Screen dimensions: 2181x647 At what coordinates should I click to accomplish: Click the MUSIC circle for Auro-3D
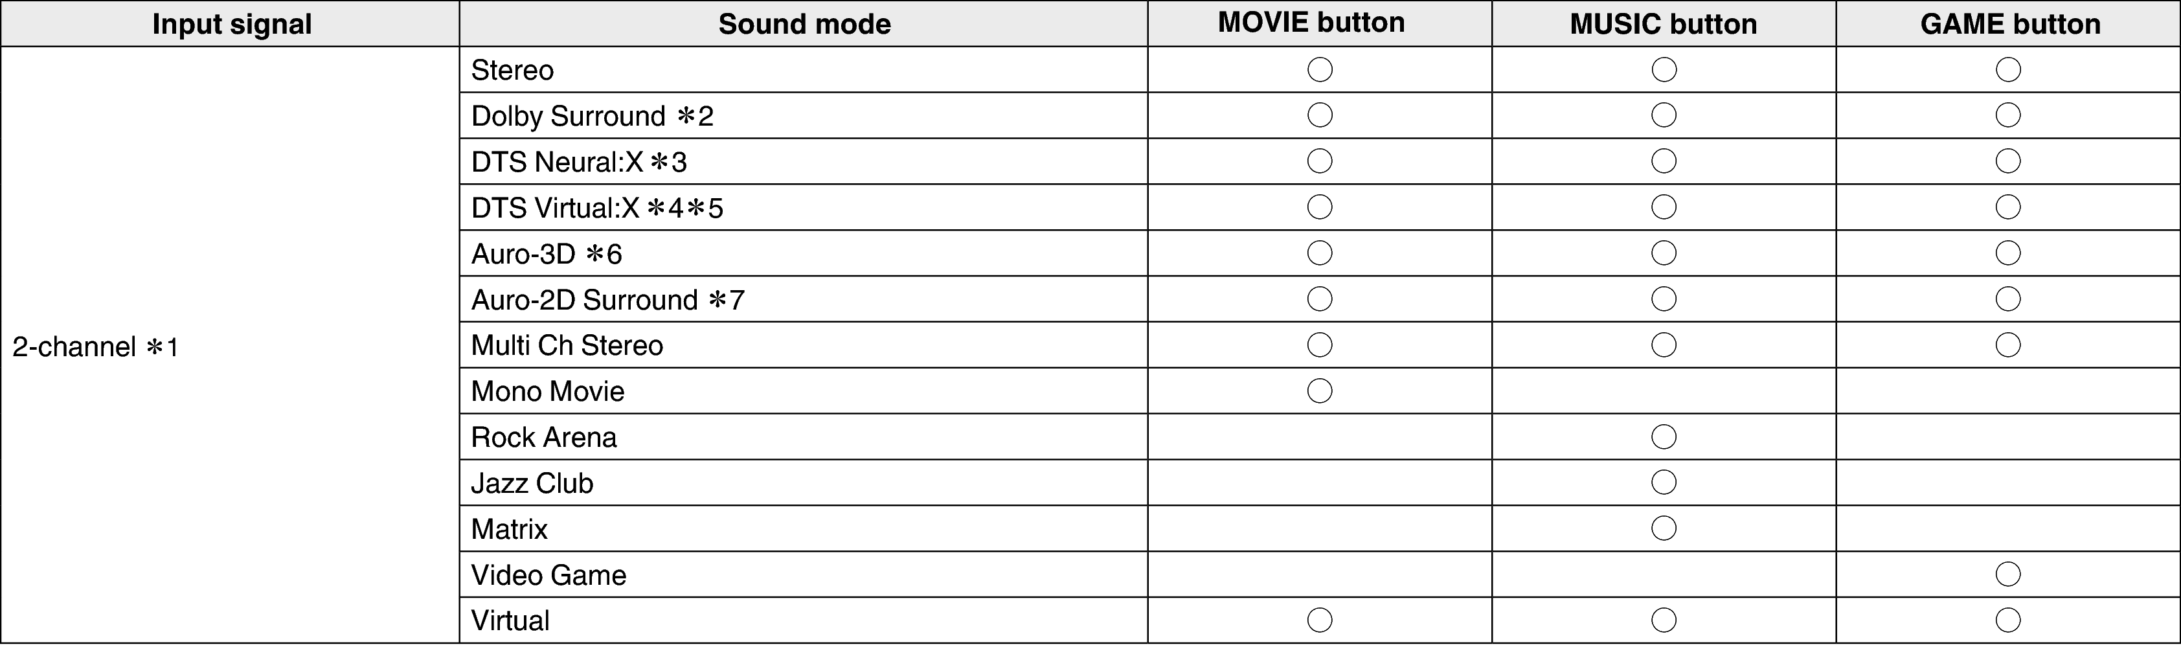[x=1664, y=253]
